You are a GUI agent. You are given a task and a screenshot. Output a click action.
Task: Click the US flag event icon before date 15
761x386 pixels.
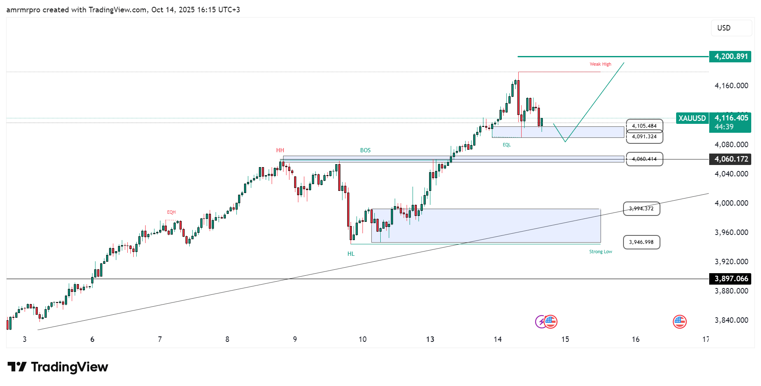[x=550, y=322]
